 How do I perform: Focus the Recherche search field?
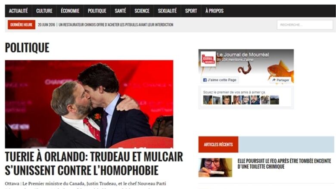(x=305, y=25)
